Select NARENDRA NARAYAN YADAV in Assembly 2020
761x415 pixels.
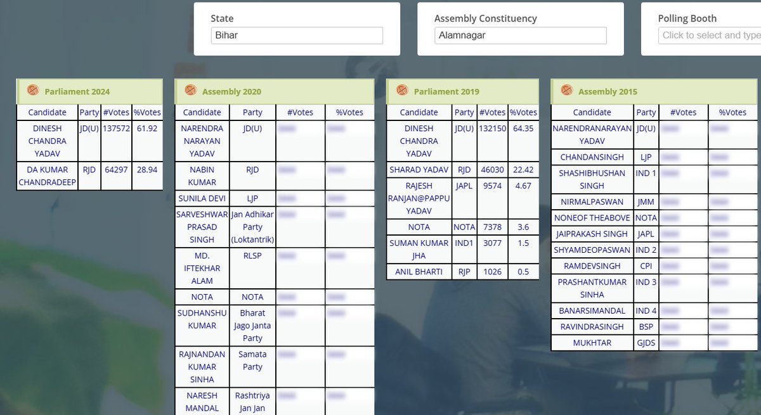[202, 141]
